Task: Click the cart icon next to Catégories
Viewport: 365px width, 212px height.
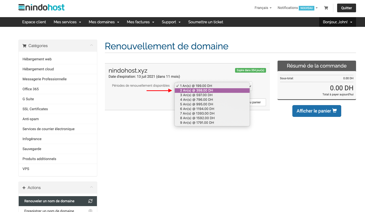Action: point(25,46)
